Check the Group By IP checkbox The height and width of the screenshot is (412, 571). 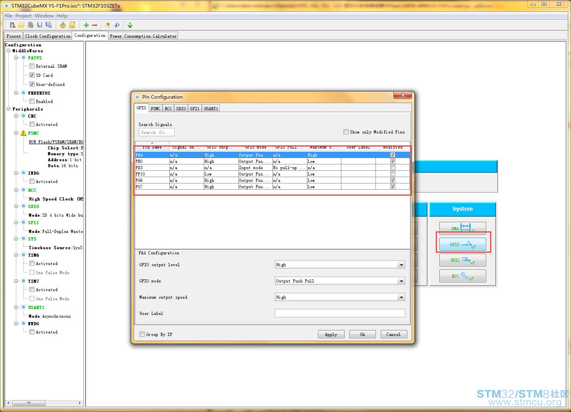(142, 334)
